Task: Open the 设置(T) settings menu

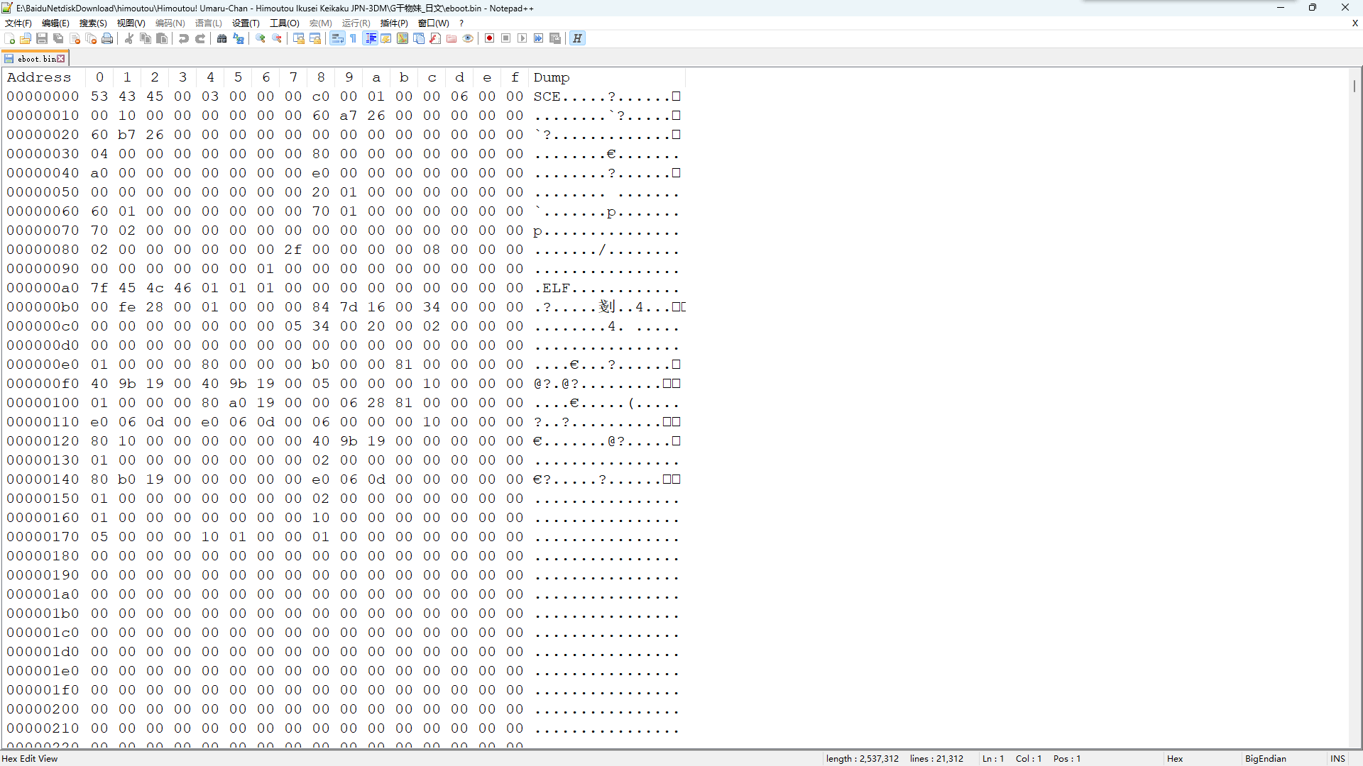Action: coord(246,23)
